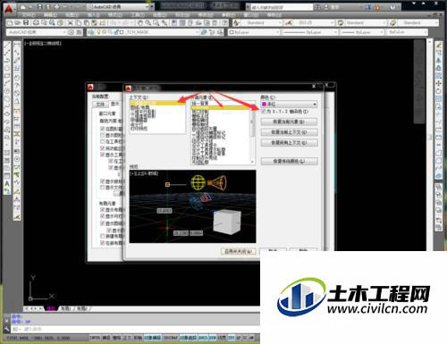Screen dimensions: 447x344
Task: Click 恢复当前上下文 button
Action: click(289, 132)
